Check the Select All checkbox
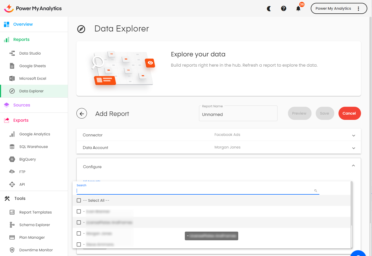This screenshot has width=372, height=256. point(79,200)
